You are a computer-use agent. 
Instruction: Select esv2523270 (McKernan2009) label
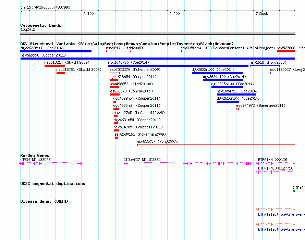tap(135, 70)
